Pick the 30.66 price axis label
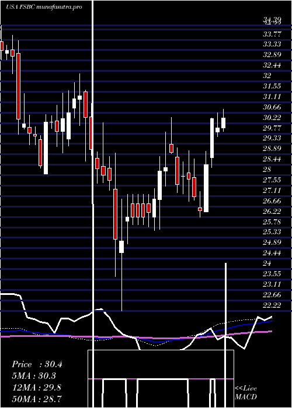Image resolution: width=292 pixels, height=408 pixels. pyautogui.click(x=272, y=107)
